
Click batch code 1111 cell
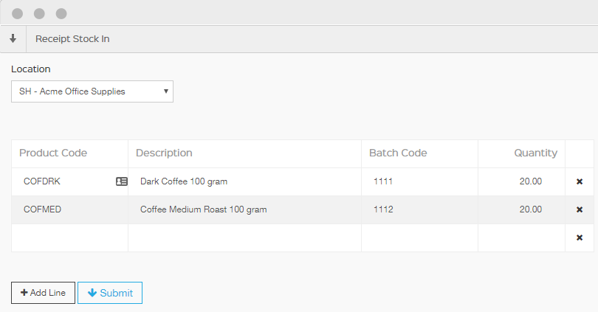pos(419,181)
